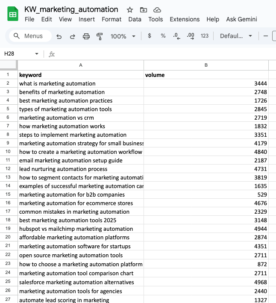Check the cloud document status icon
Viewport: 276px width, 303px height.
pos(157,10)
